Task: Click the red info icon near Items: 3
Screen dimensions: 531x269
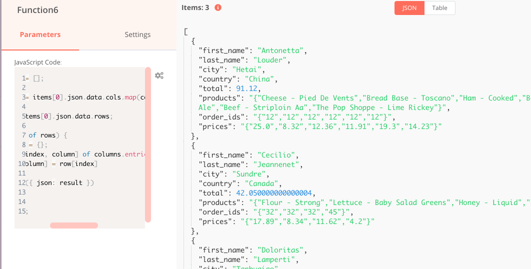Action: (217, 7)
